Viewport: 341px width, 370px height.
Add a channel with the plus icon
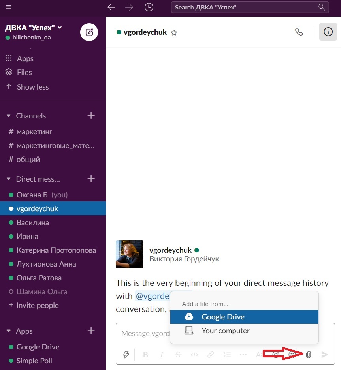(91, 116)
